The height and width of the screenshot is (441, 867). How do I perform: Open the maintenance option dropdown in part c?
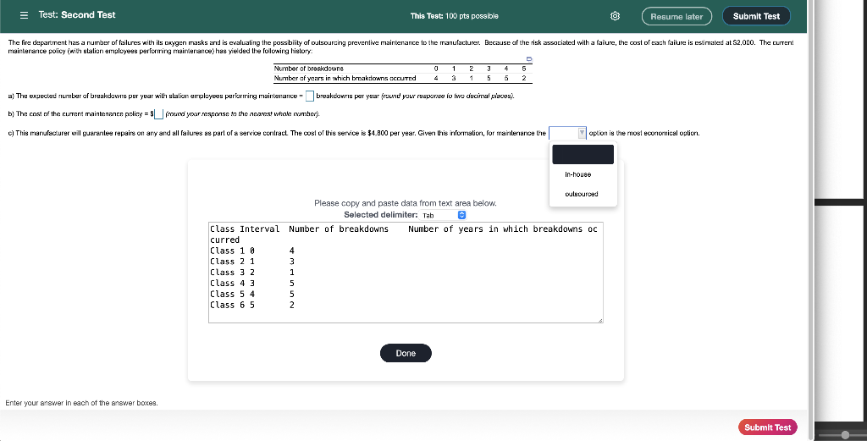click(567, 133)
